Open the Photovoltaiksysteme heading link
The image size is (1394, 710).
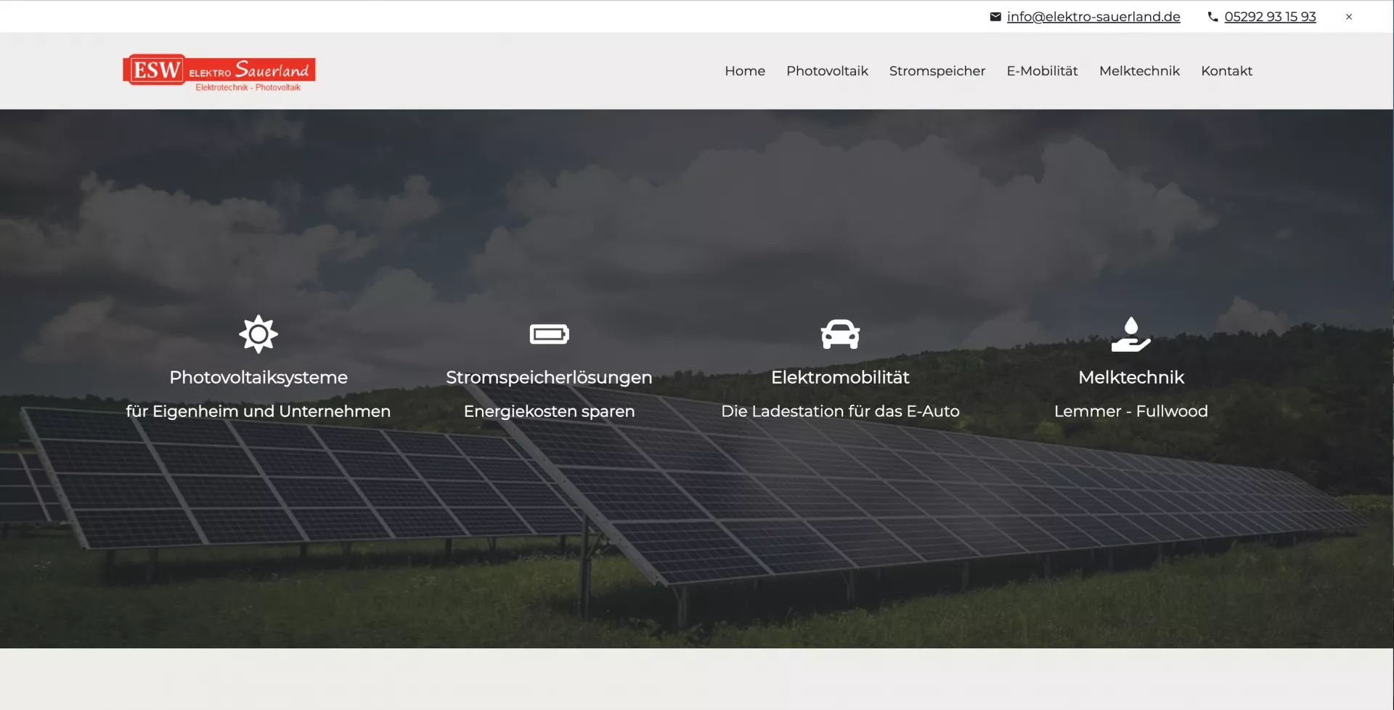click(x=258, y=377)
